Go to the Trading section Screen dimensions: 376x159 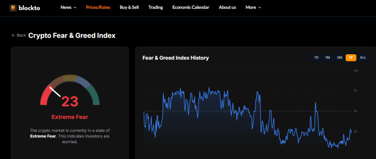click(156, 7)
